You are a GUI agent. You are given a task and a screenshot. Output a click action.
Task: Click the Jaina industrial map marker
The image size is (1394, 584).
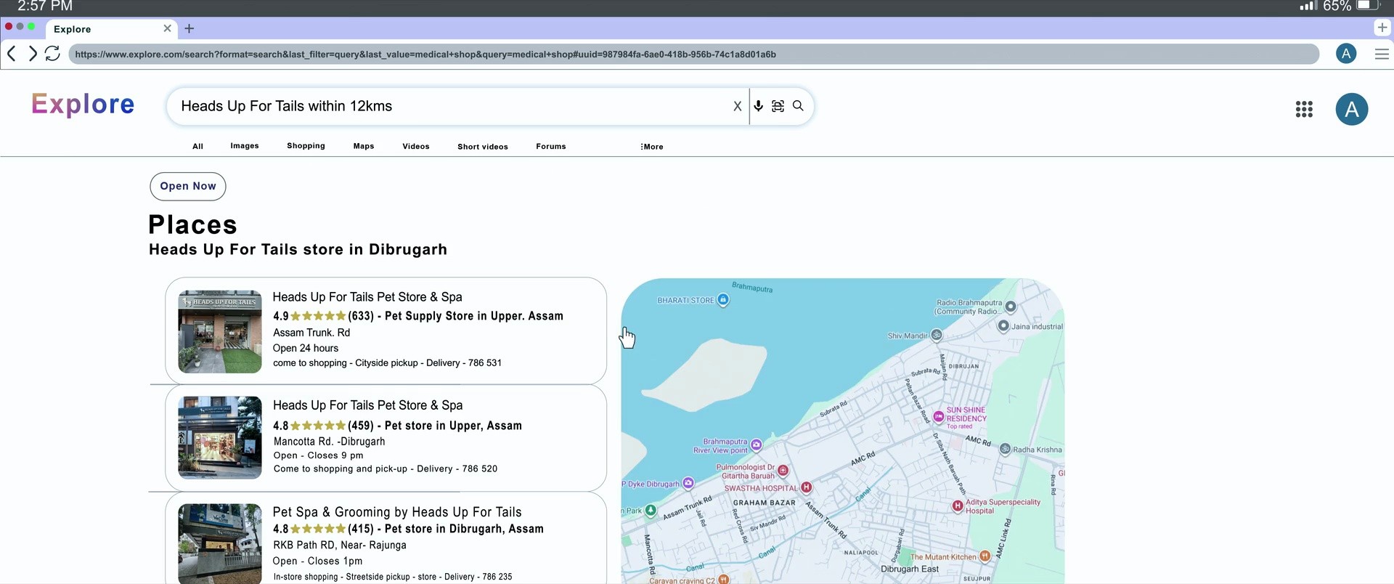point(1003,326)
